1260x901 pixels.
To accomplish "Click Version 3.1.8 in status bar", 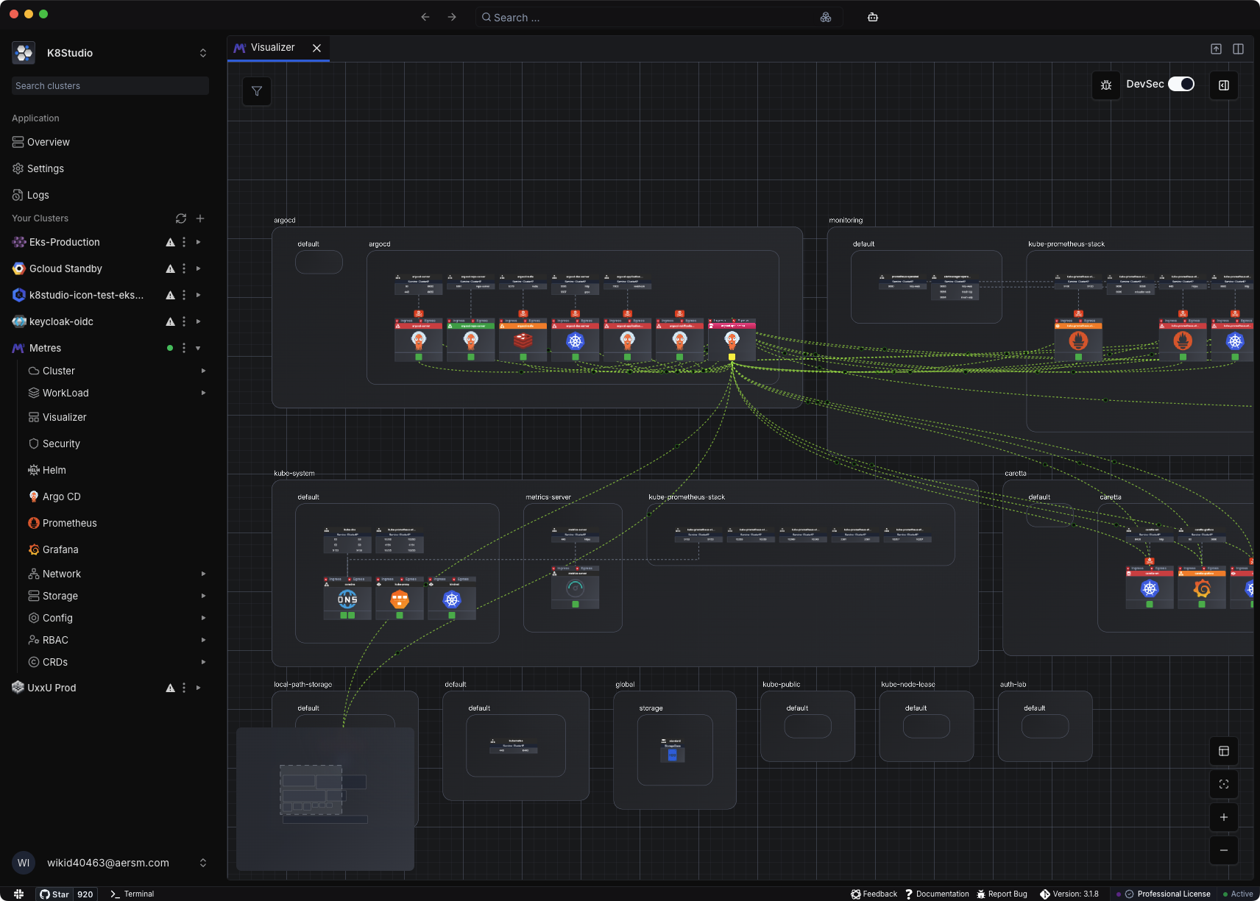I will click(x=1069, y=894).
